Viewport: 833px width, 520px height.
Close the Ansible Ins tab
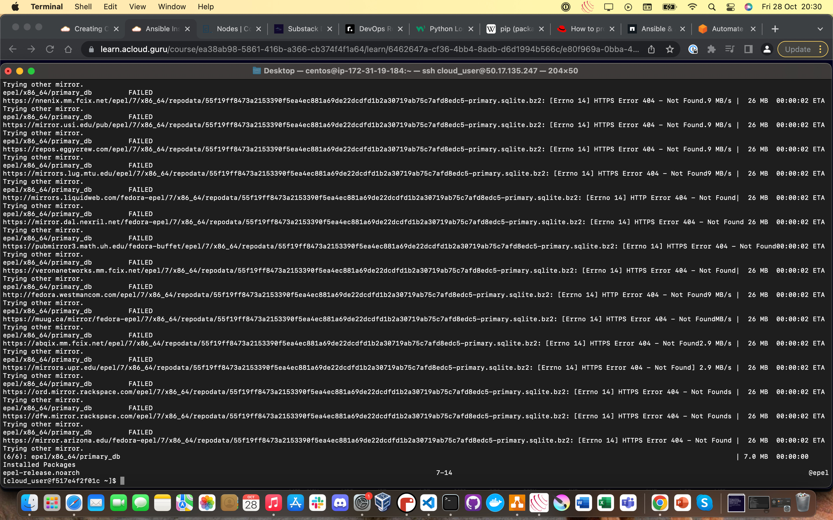pos(187,29)
